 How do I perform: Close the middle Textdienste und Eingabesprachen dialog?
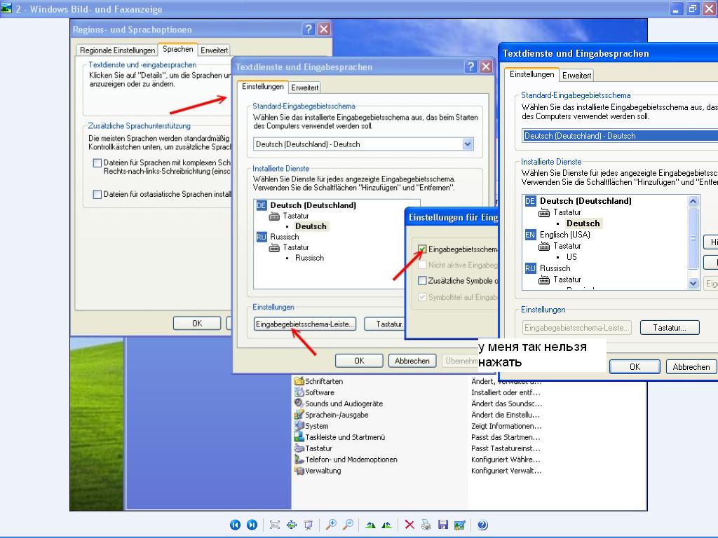click(487, 67)
